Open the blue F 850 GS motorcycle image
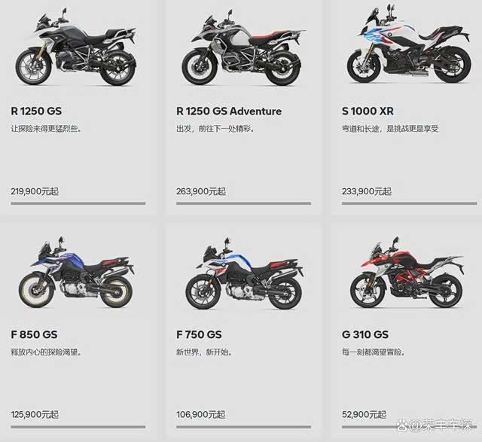482x442 pixels. [76, 273]
